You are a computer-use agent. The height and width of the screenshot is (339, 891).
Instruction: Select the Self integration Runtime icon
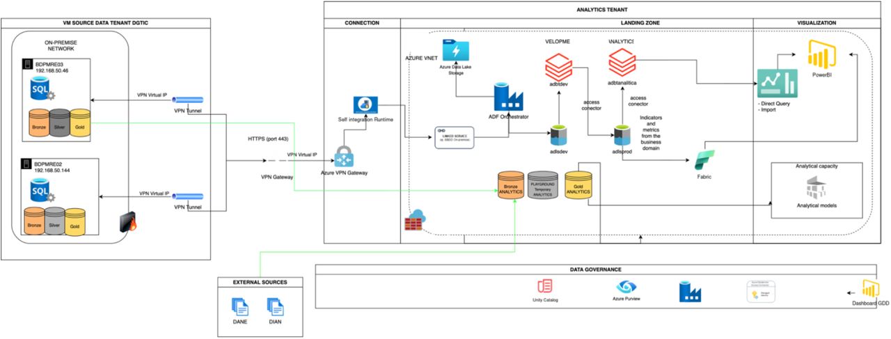[364, 104]
